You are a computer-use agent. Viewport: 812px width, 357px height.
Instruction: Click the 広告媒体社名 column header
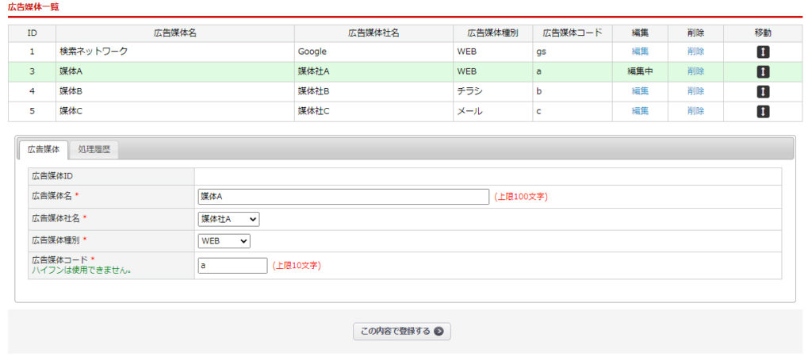click(x=374, y=33)
